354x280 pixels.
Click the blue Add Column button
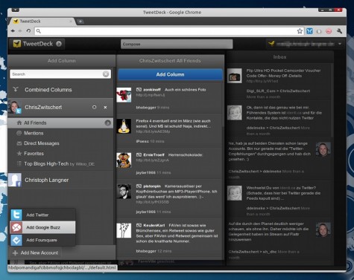pyautogui.click(x=170, y=74)
